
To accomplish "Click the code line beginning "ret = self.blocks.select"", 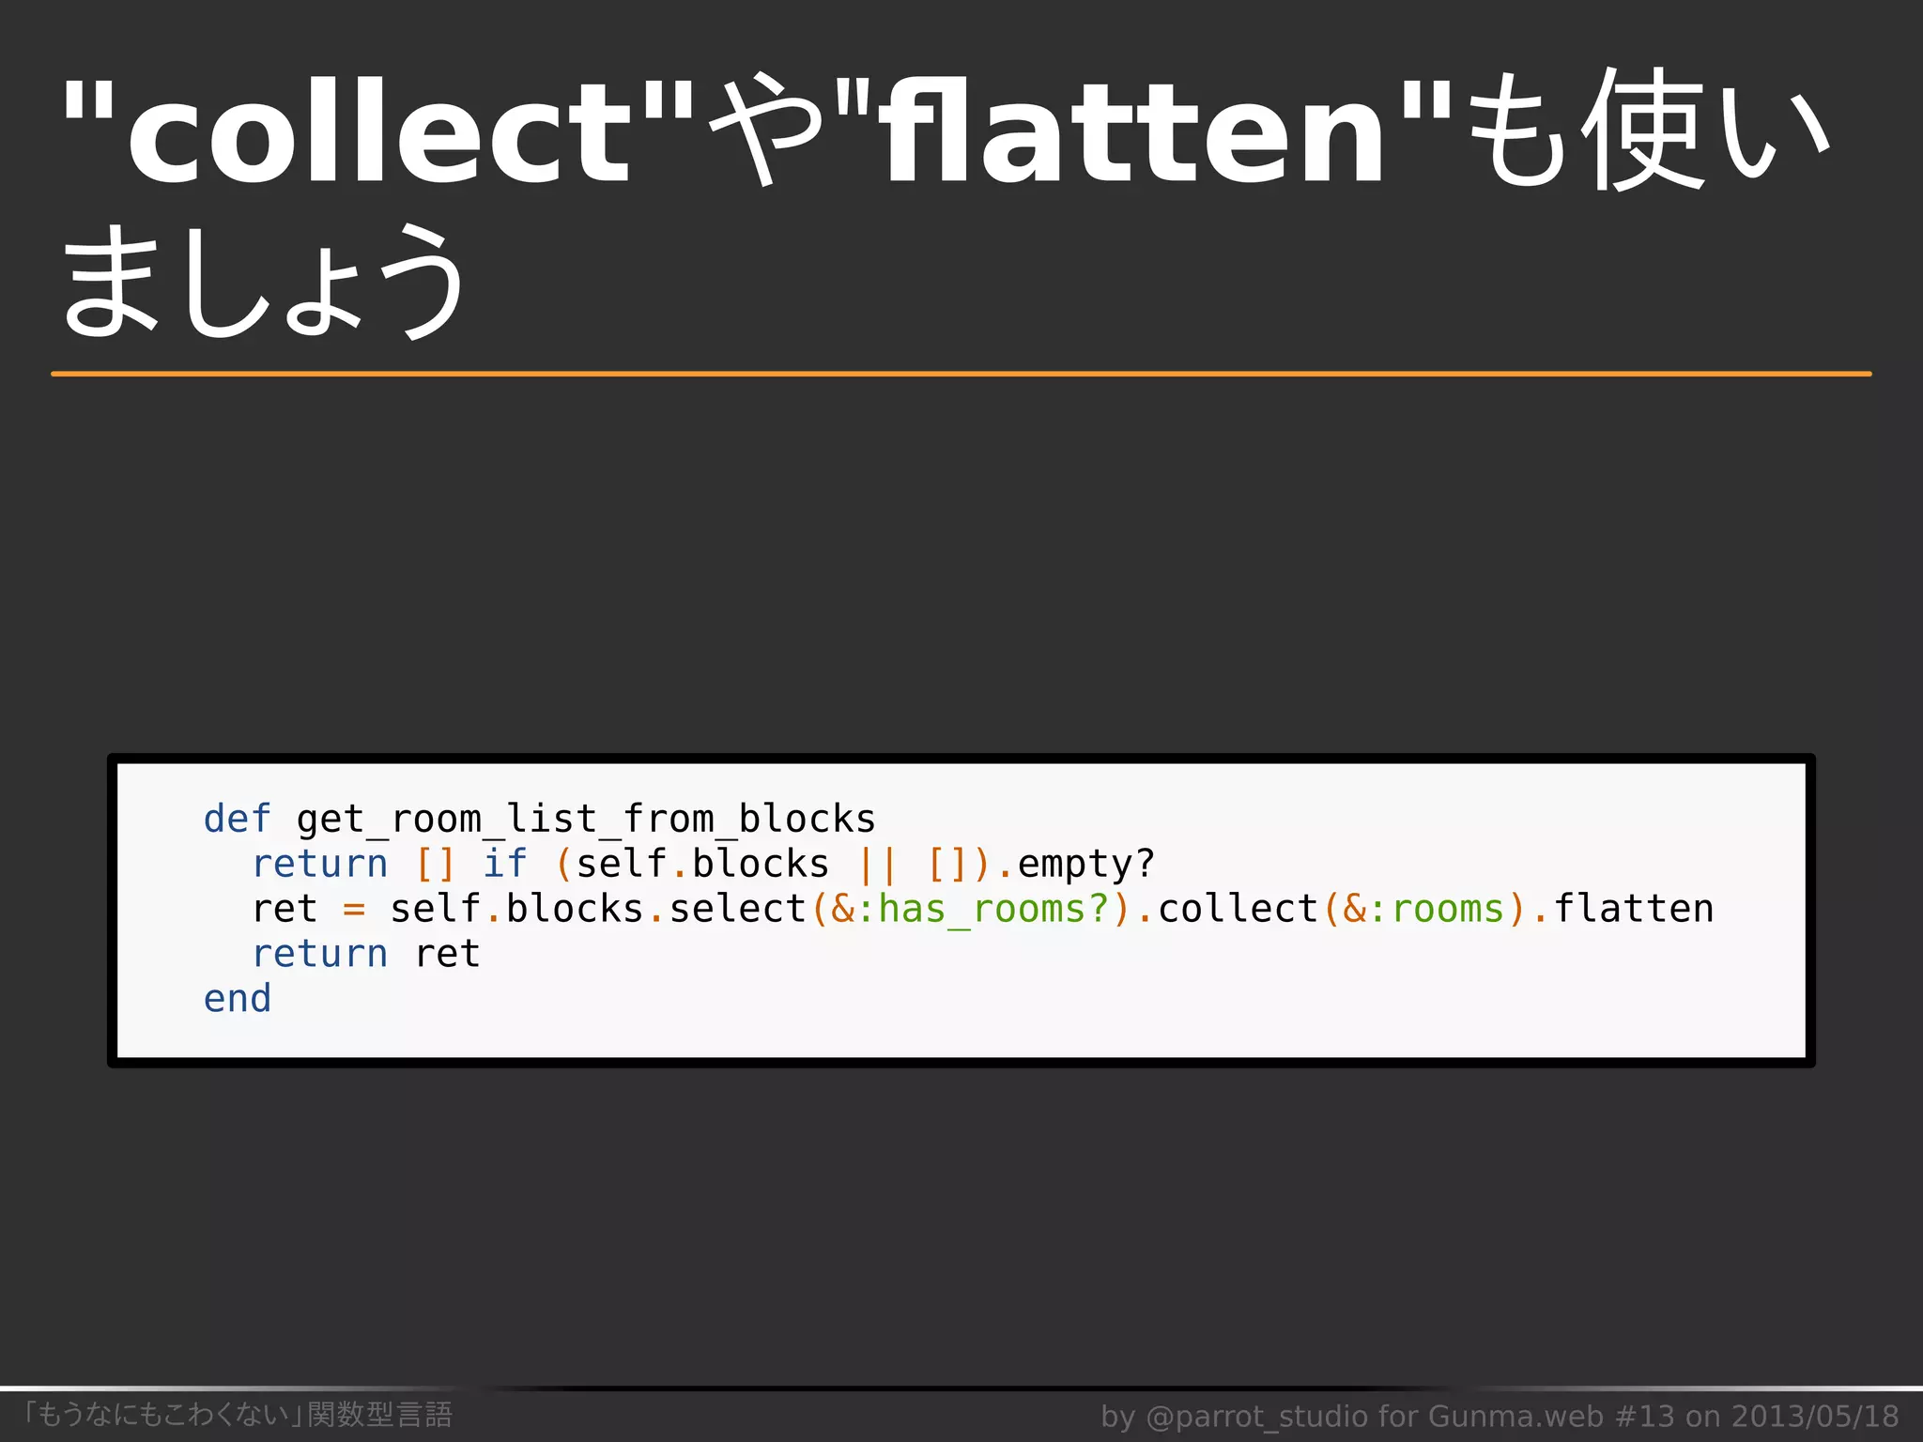I will pos(983,909).
